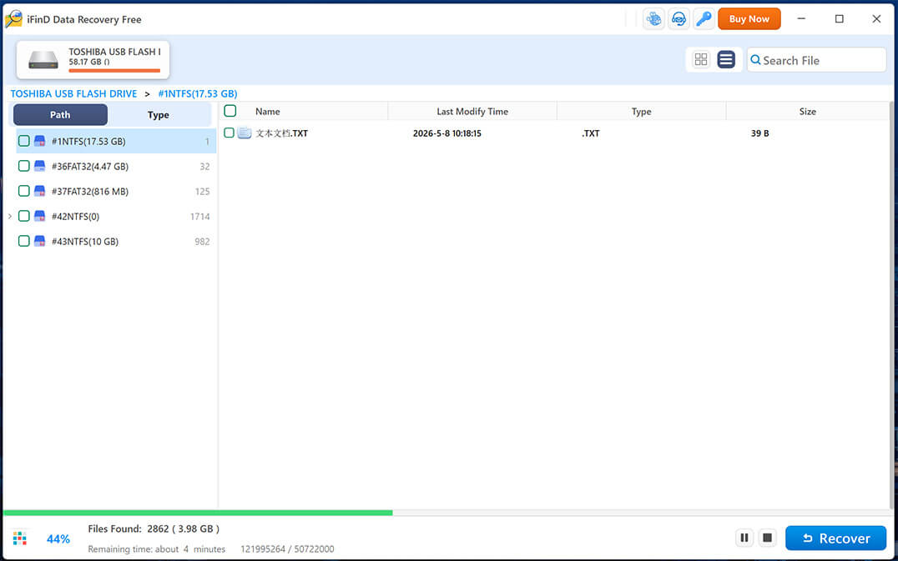
Task: Open the remote assistance icon in title bar
Action: pos(653,19)
